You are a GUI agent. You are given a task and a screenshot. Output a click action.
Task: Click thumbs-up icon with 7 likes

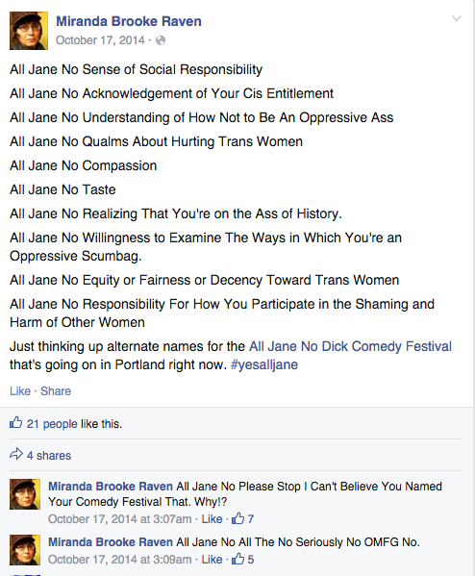(x=238, y=518)
